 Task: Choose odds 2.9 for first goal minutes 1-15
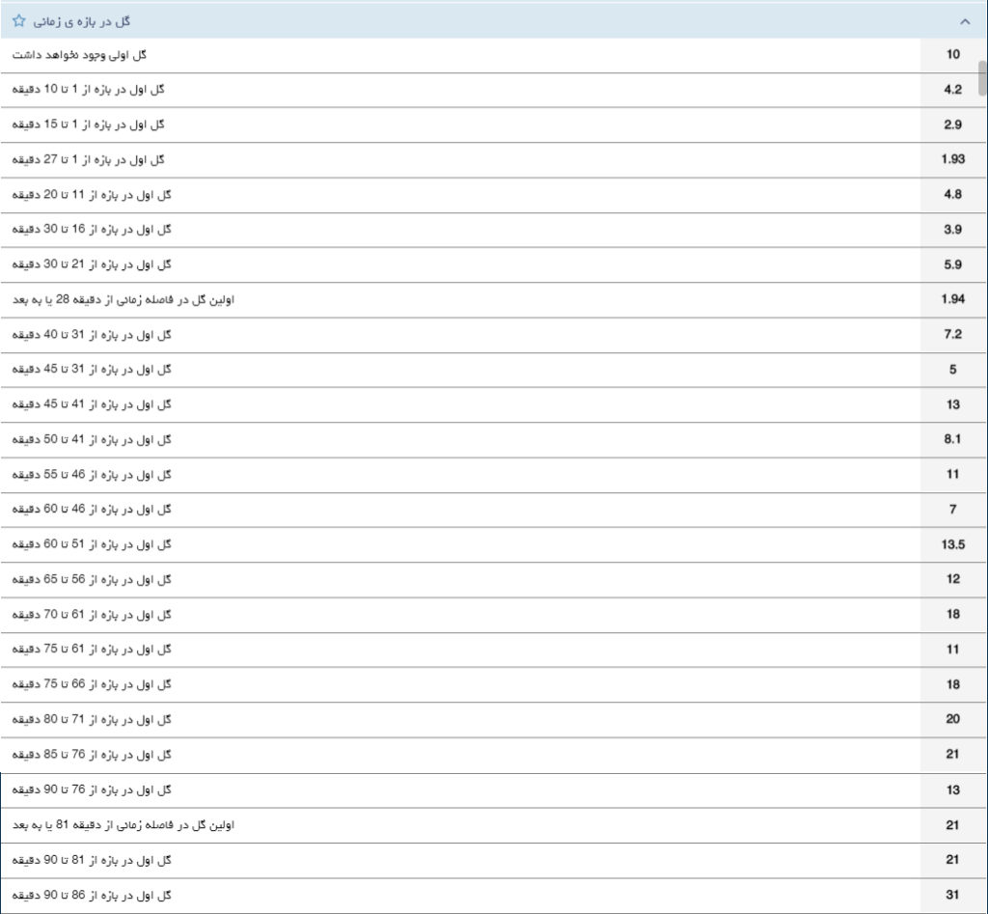952,125
